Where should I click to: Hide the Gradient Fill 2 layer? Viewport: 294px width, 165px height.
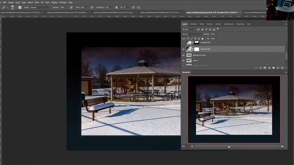(x=183, y=49)
